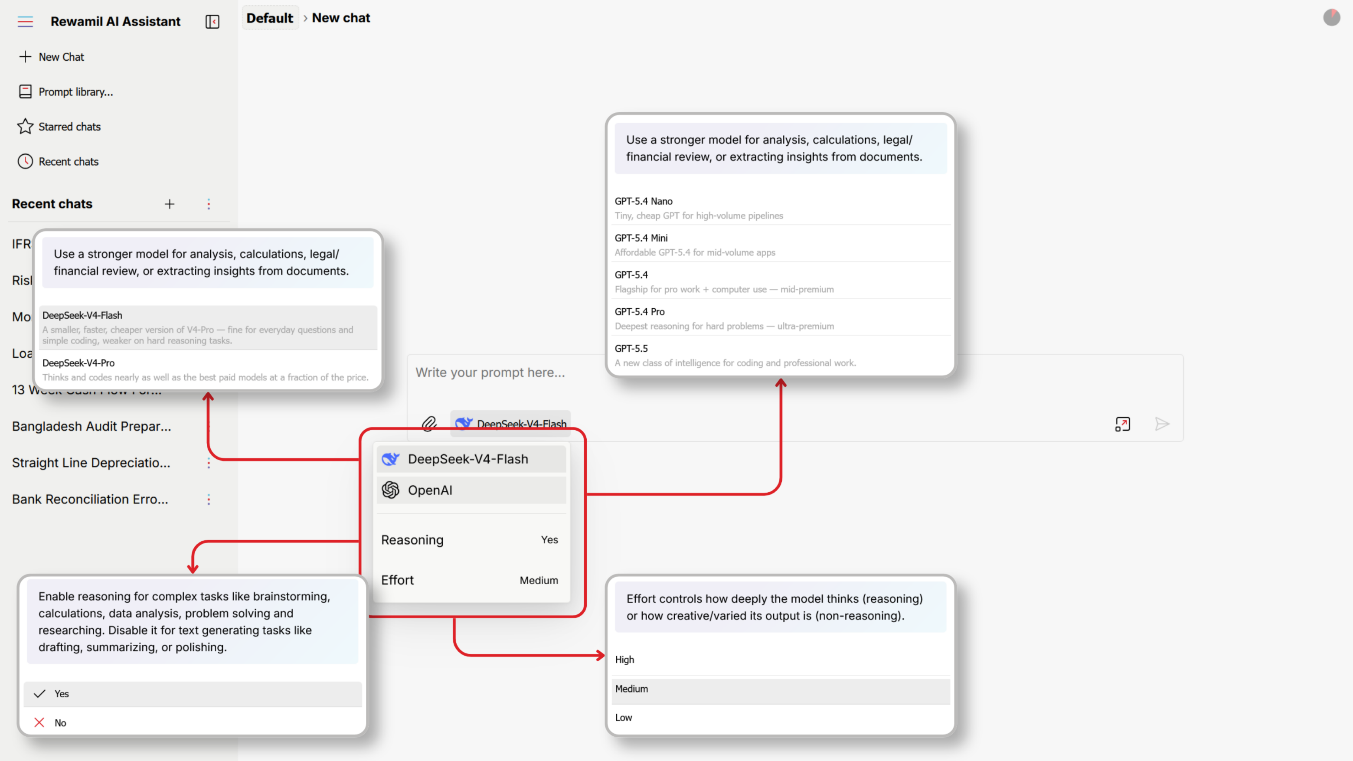Enable reasoning by choosing Yes
Image resolution: width=1353 pixels, height=761 pixels.
tap(193, 694)
